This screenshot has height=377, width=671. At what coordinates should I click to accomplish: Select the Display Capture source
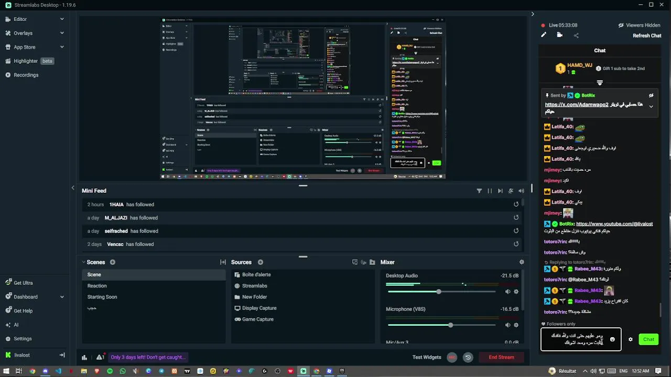303,308
